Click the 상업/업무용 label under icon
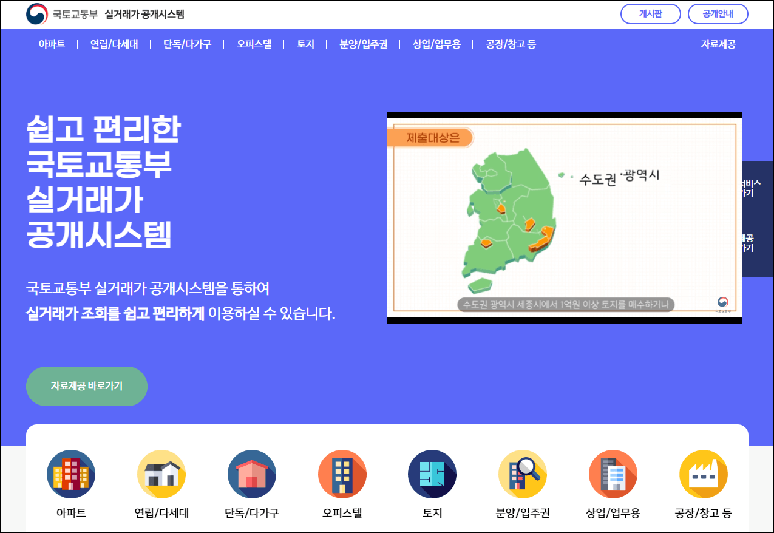This screenshot has height=533, width=774. [613, 513]
